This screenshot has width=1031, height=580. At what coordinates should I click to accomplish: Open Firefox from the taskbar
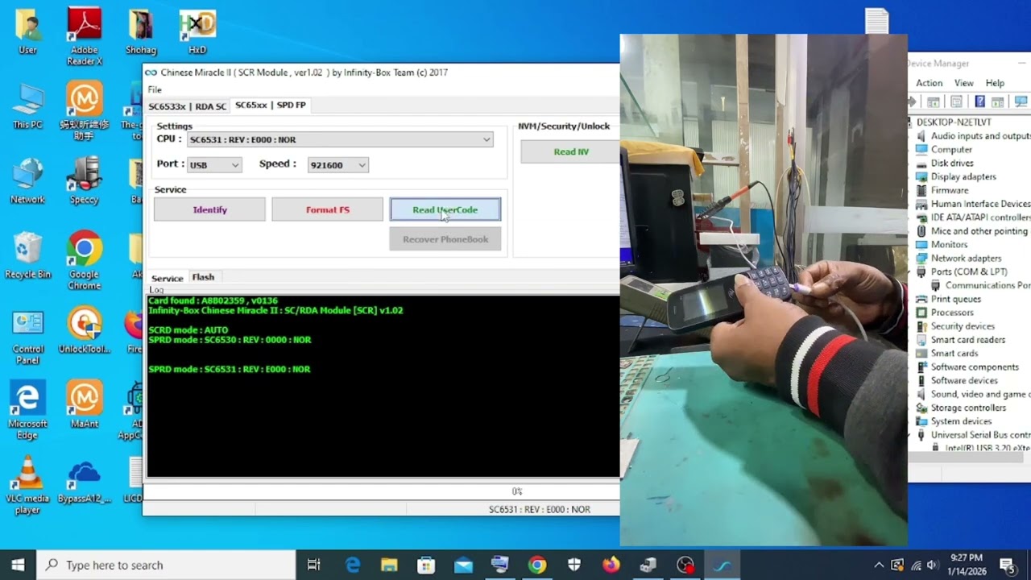[x=611, y=565]
